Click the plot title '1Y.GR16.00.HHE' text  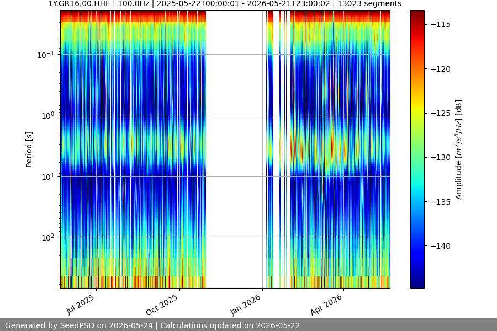[x=79, y=4]
